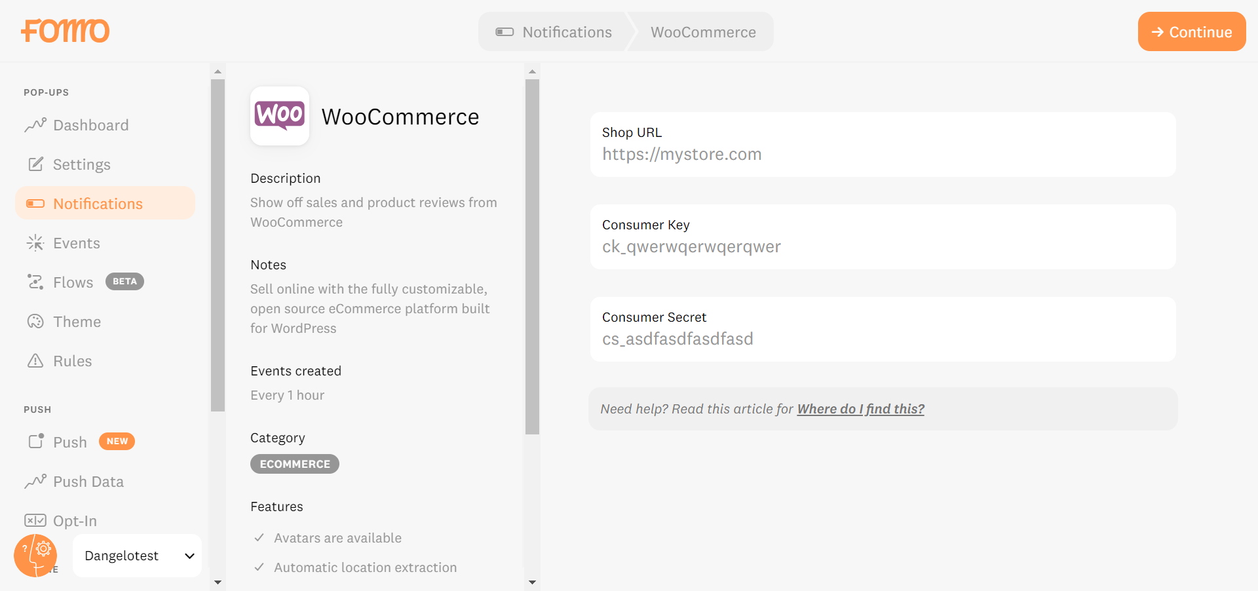Click the Rules warning triangle icon
Viewport: 1258px width, 591px height.
pyautogui.click(x=35, y=360)
